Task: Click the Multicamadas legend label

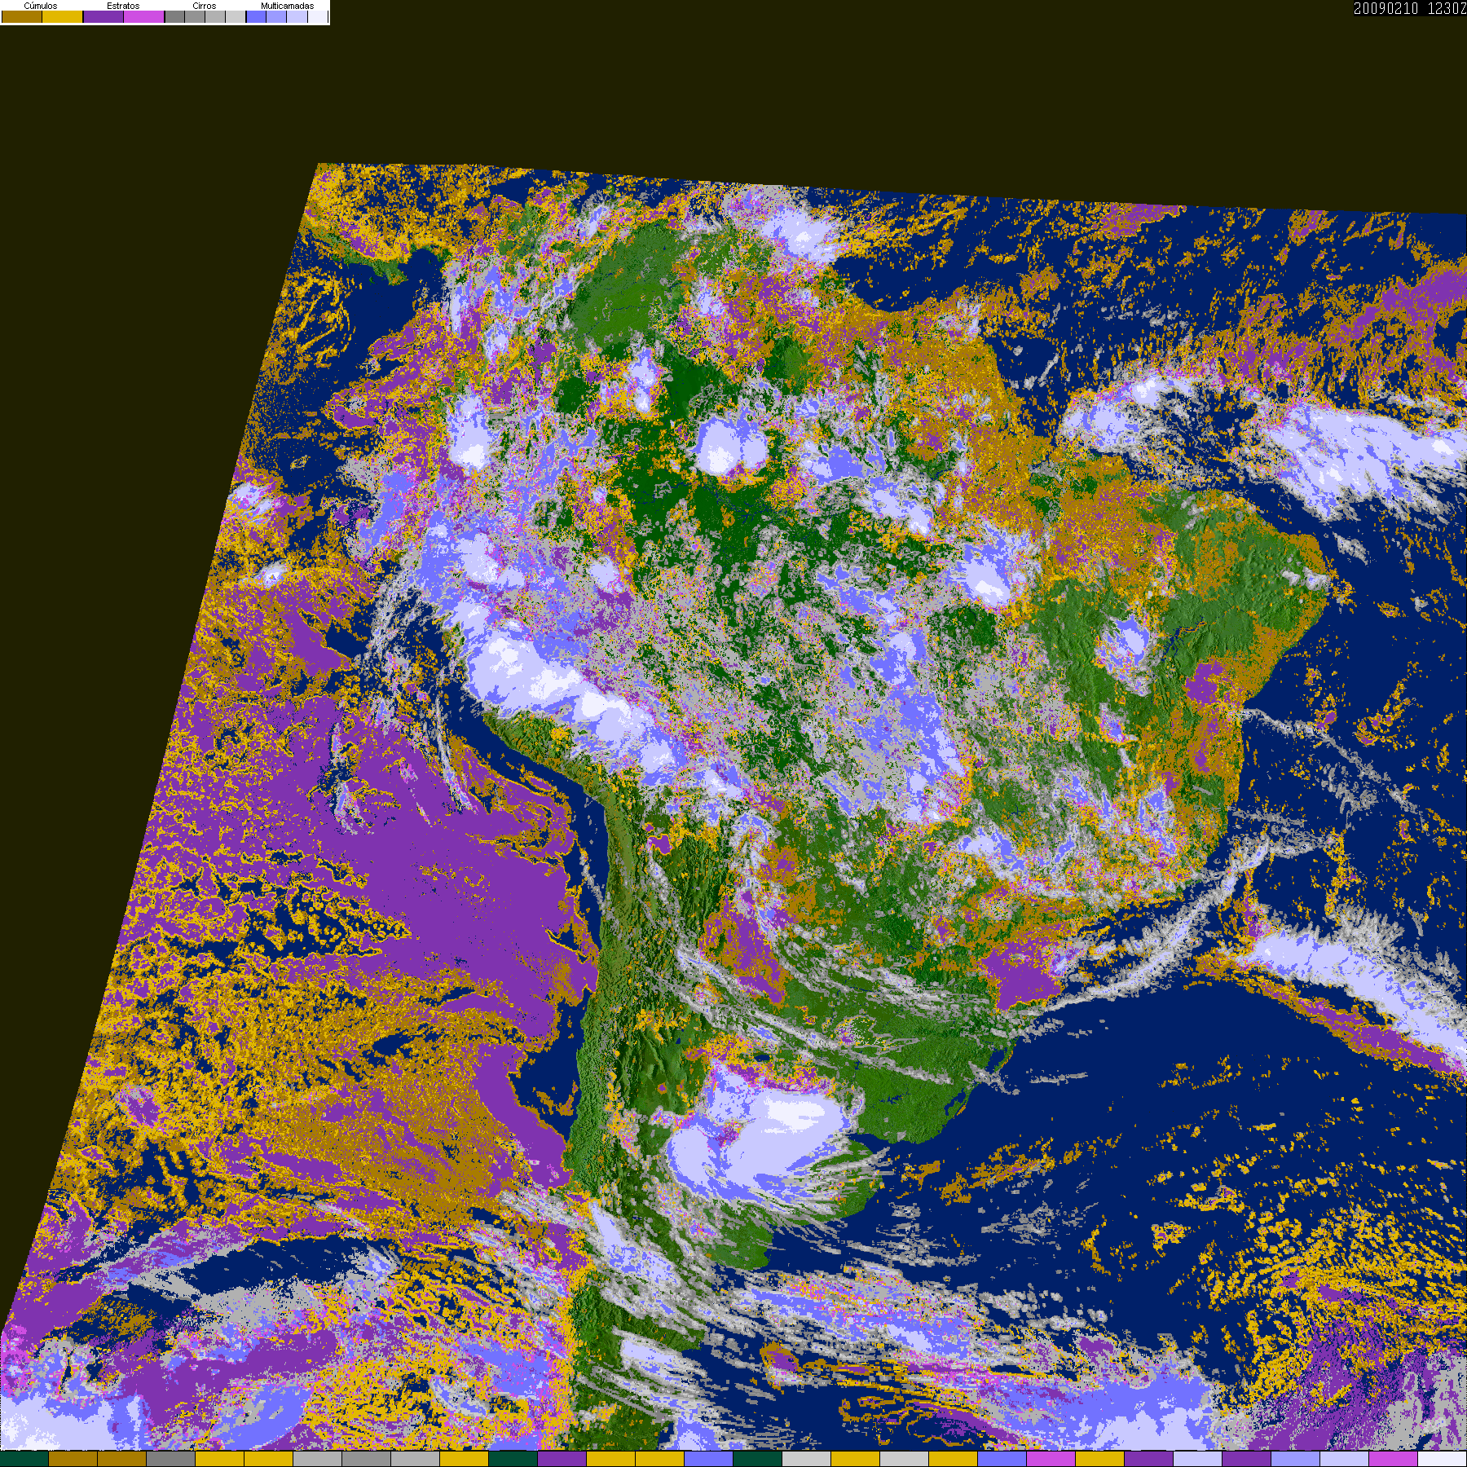Action: pos(288,6)
